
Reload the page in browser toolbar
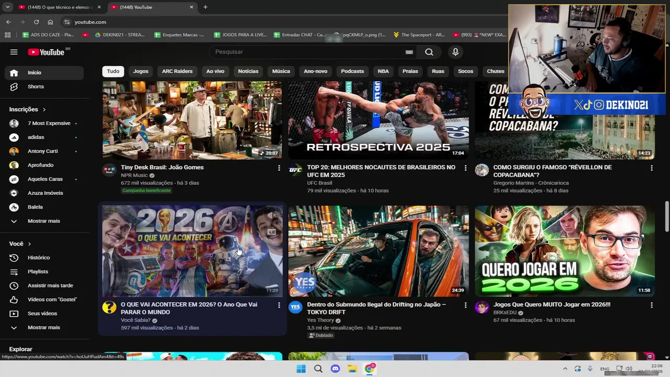point(36,22)
